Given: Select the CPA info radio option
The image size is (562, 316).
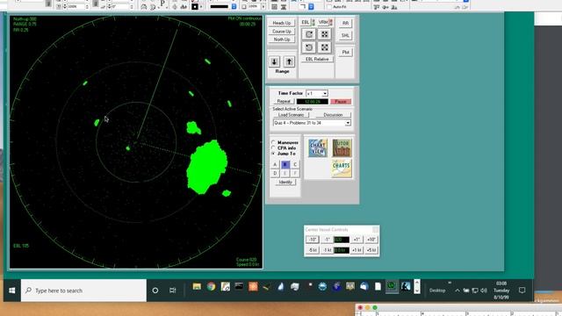Looking at the screenshot, I should pos(273,147).
